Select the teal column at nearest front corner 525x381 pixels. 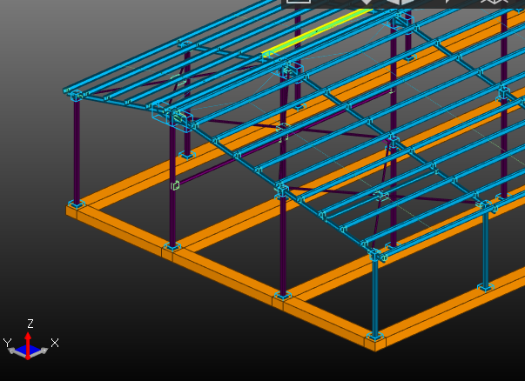pos(375,296)
